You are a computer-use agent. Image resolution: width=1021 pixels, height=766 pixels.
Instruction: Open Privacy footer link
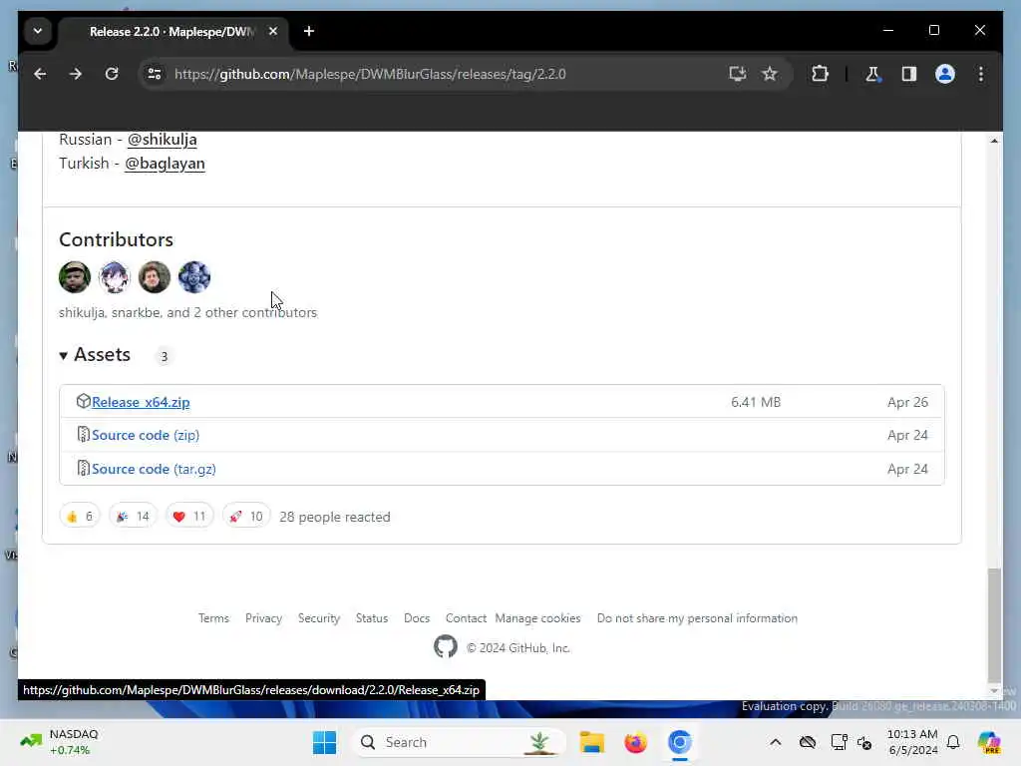[x=263, y=618]
